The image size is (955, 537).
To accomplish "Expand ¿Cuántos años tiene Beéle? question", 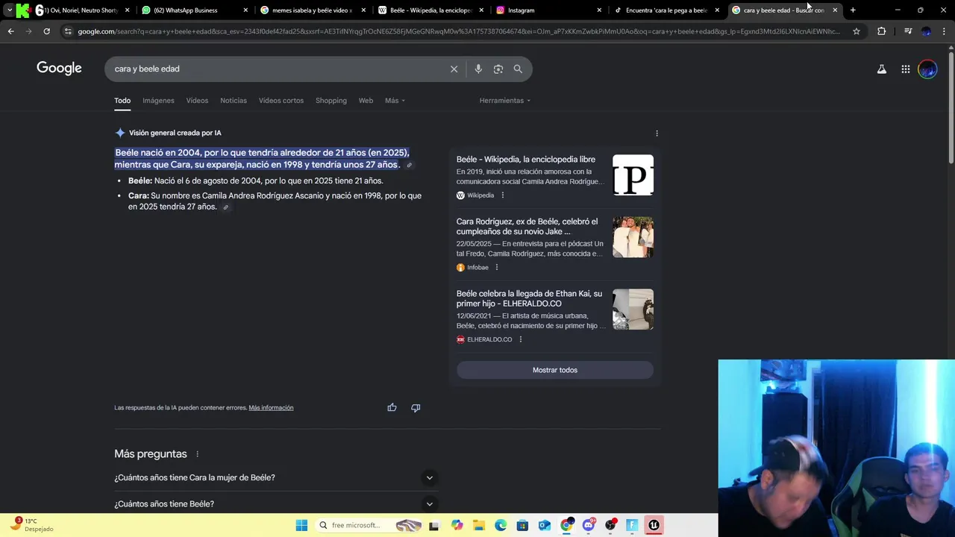I will 276,504.
